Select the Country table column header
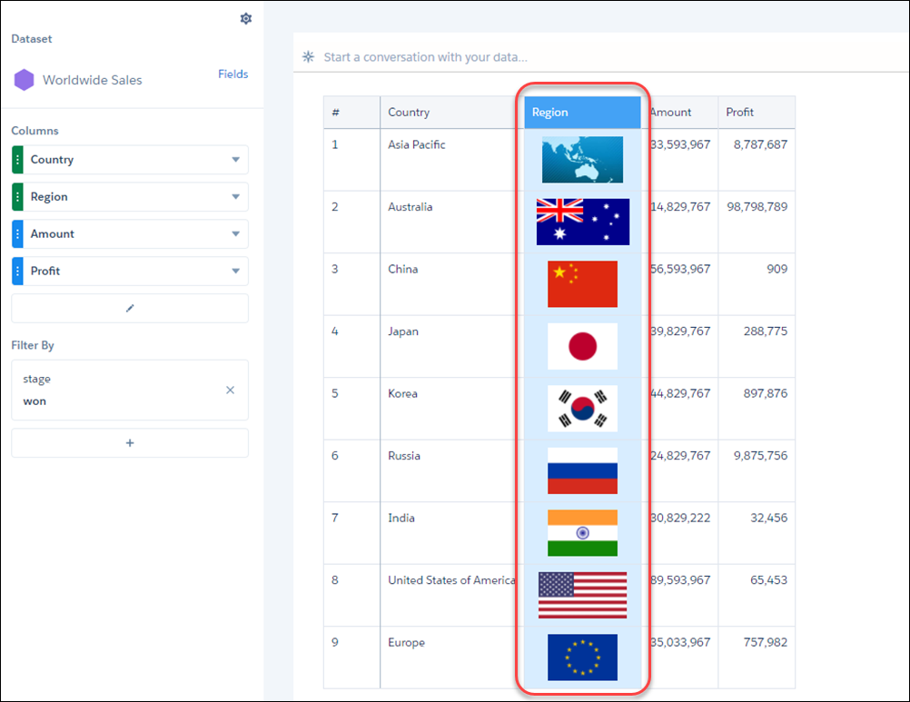This screenshot has height=702, width=910. 452,113
